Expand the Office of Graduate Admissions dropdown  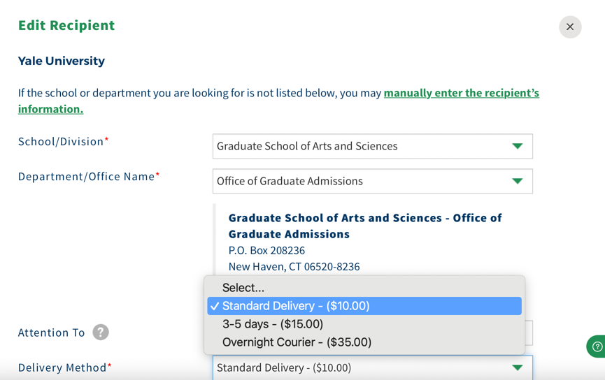click(364, 181)
